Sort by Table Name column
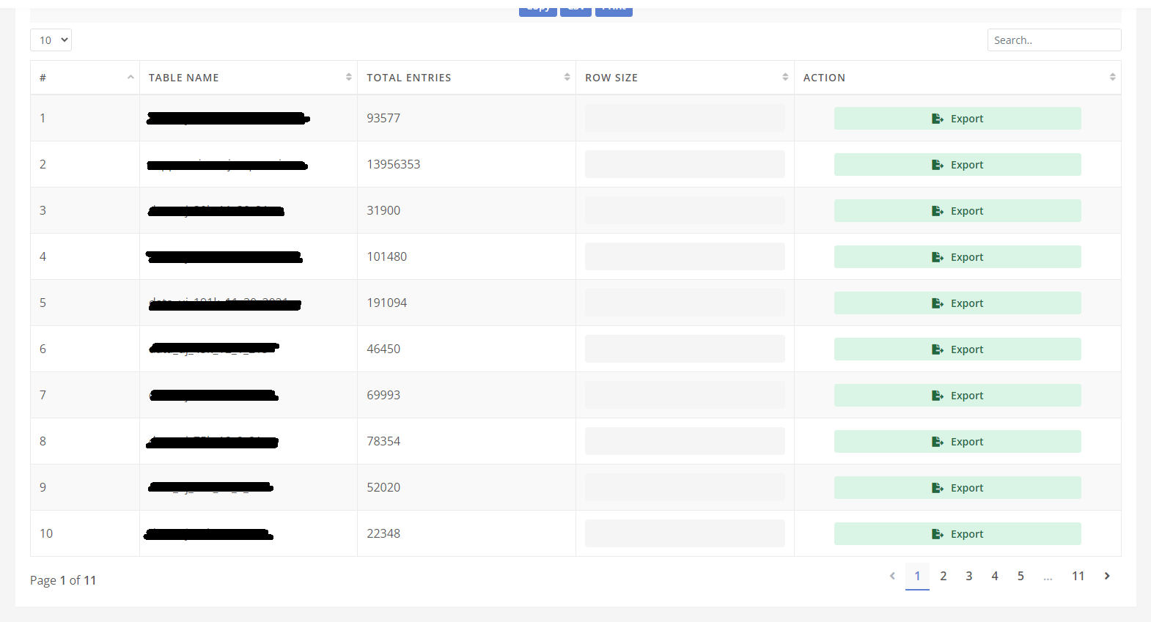 (x=249, y=78)
